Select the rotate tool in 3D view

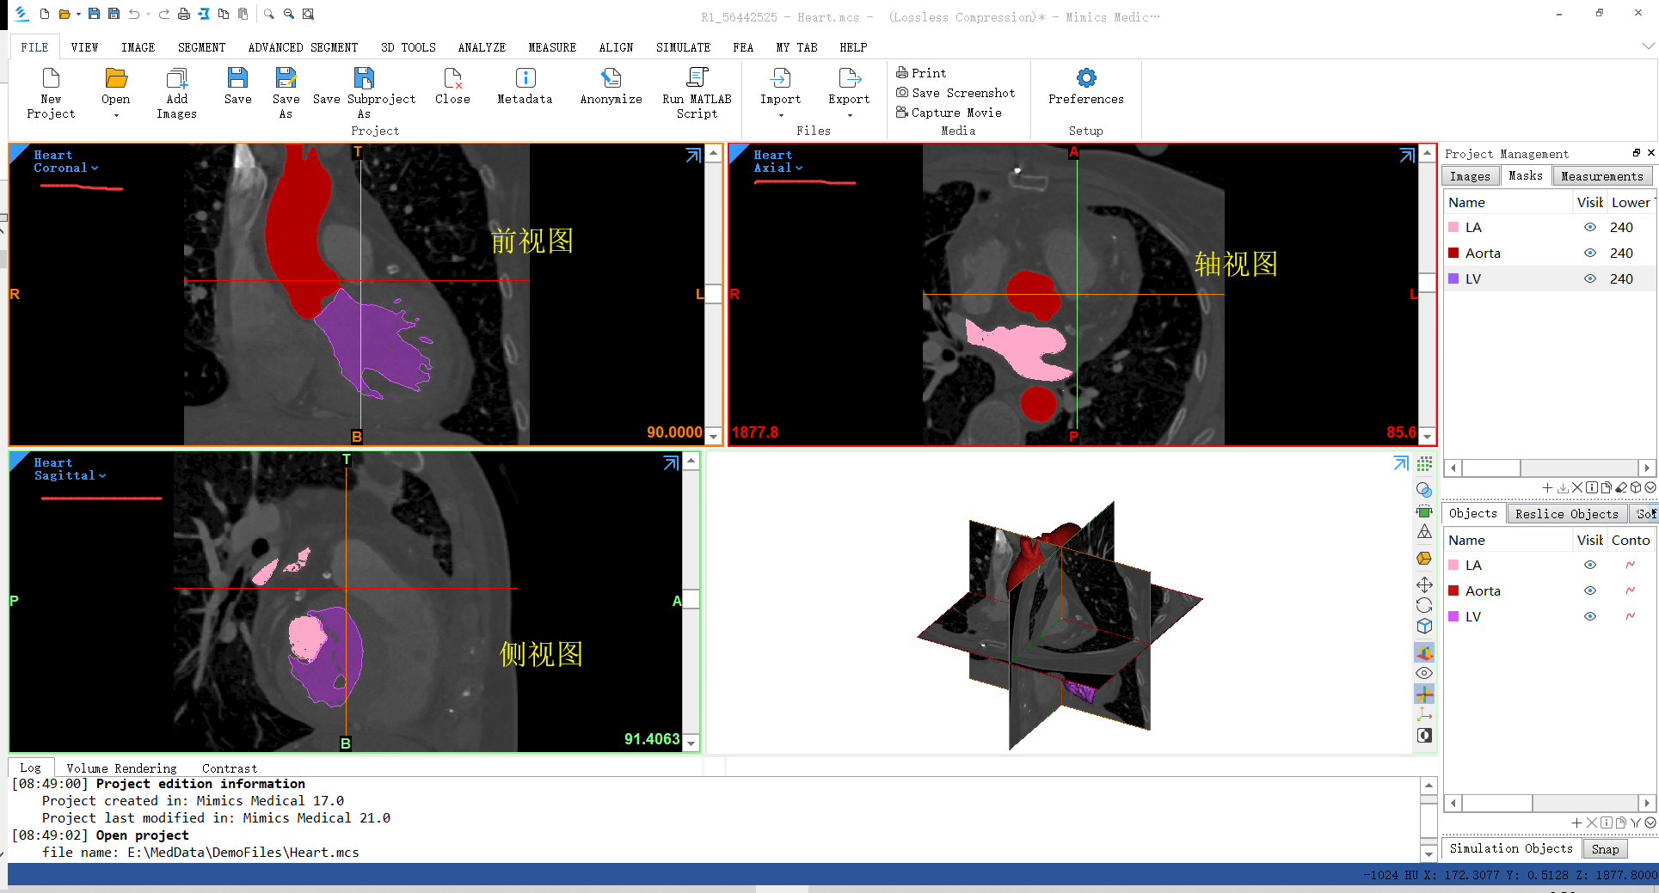(x=1424, y=605)
